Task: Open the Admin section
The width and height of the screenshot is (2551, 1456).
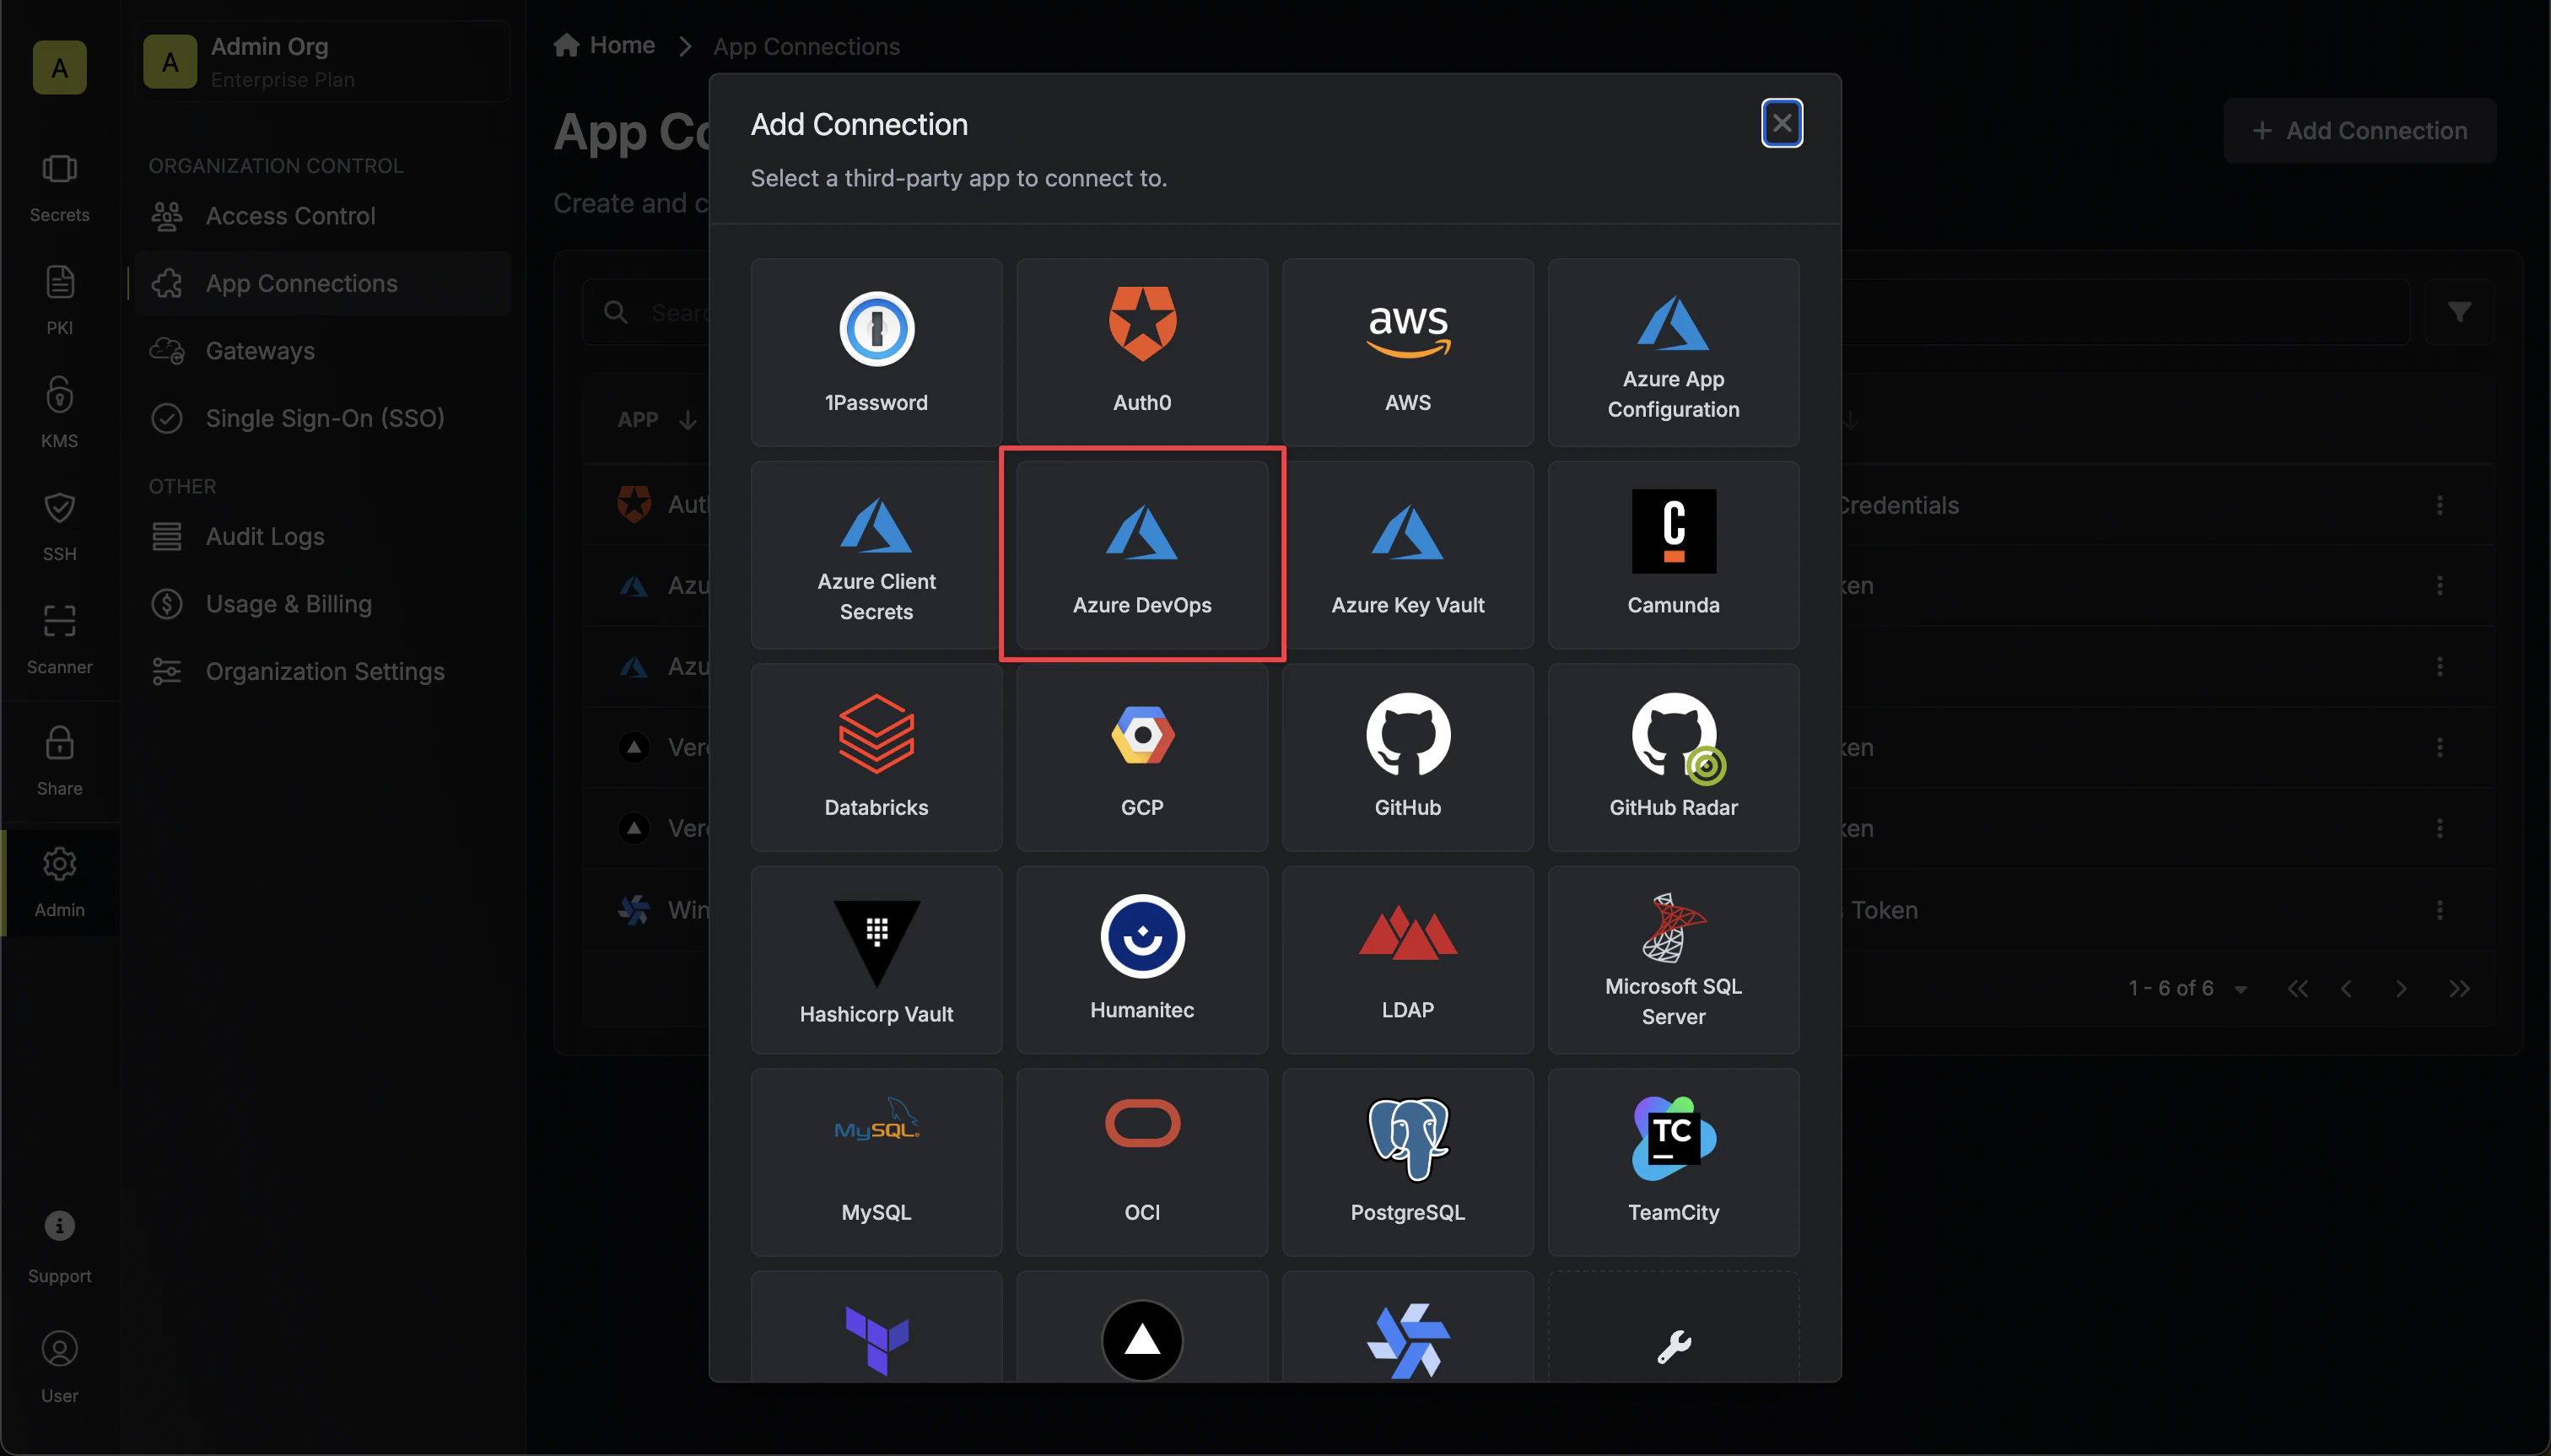Action: tap(60, 883)
